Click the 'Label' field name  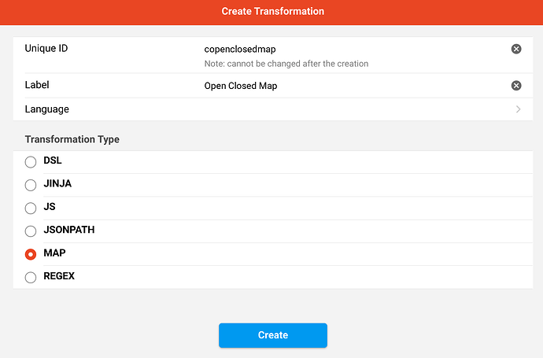(37, 85)
